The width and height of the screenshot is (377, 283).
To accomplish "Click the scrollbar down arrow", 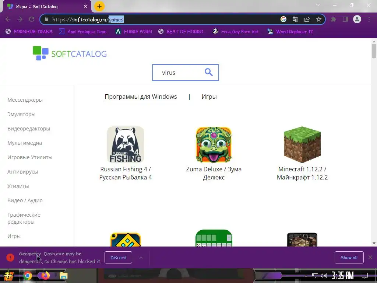I will coord(374,243).
